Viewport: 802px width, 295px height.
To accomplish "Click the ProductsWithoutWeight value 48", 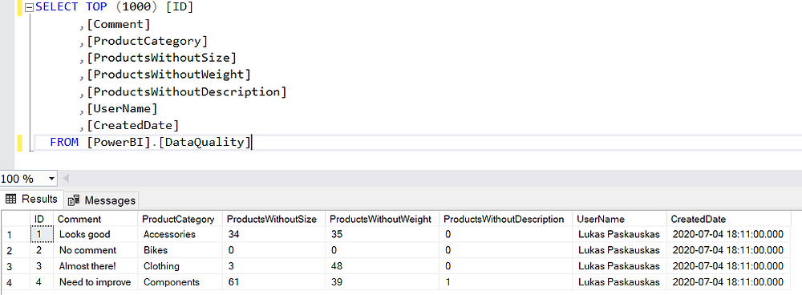I will [x=383, y=266].
